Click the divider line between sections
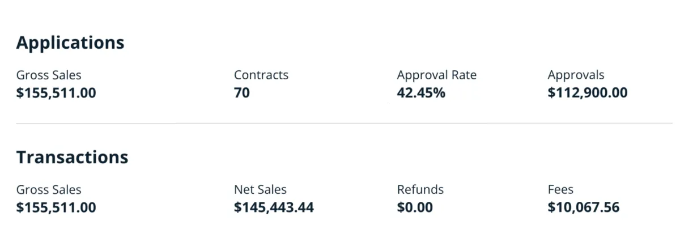 click(344, 123)
